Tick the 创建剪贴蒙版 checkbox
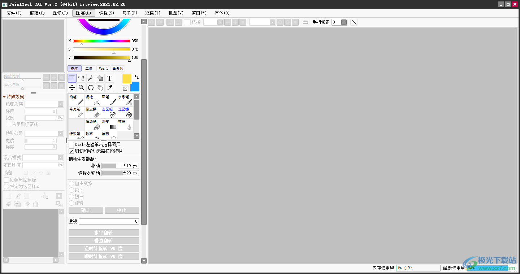Viewport: 520px width, 274px height. tap(6, 180)
